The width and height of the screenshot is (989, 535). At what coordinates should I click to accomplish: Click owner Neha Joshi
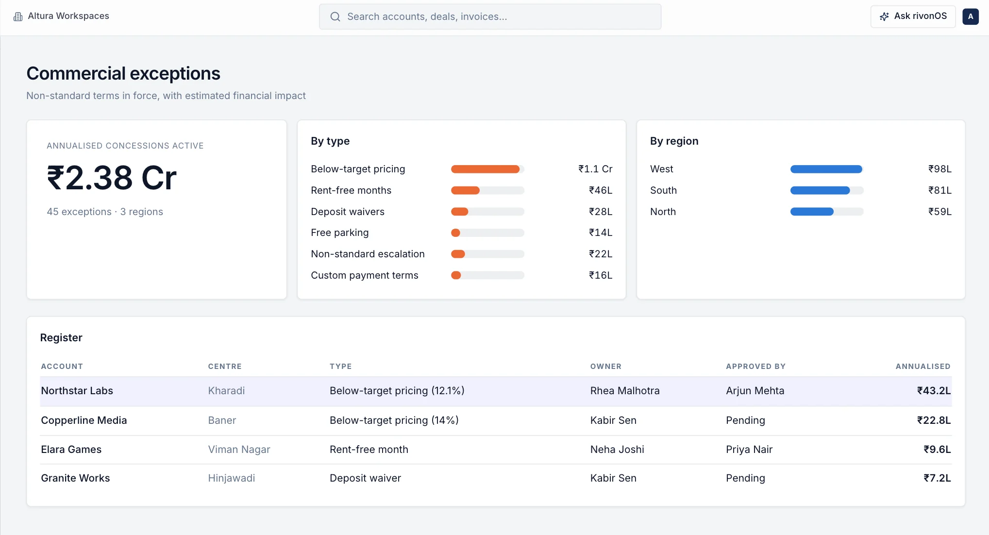(617, 450)
